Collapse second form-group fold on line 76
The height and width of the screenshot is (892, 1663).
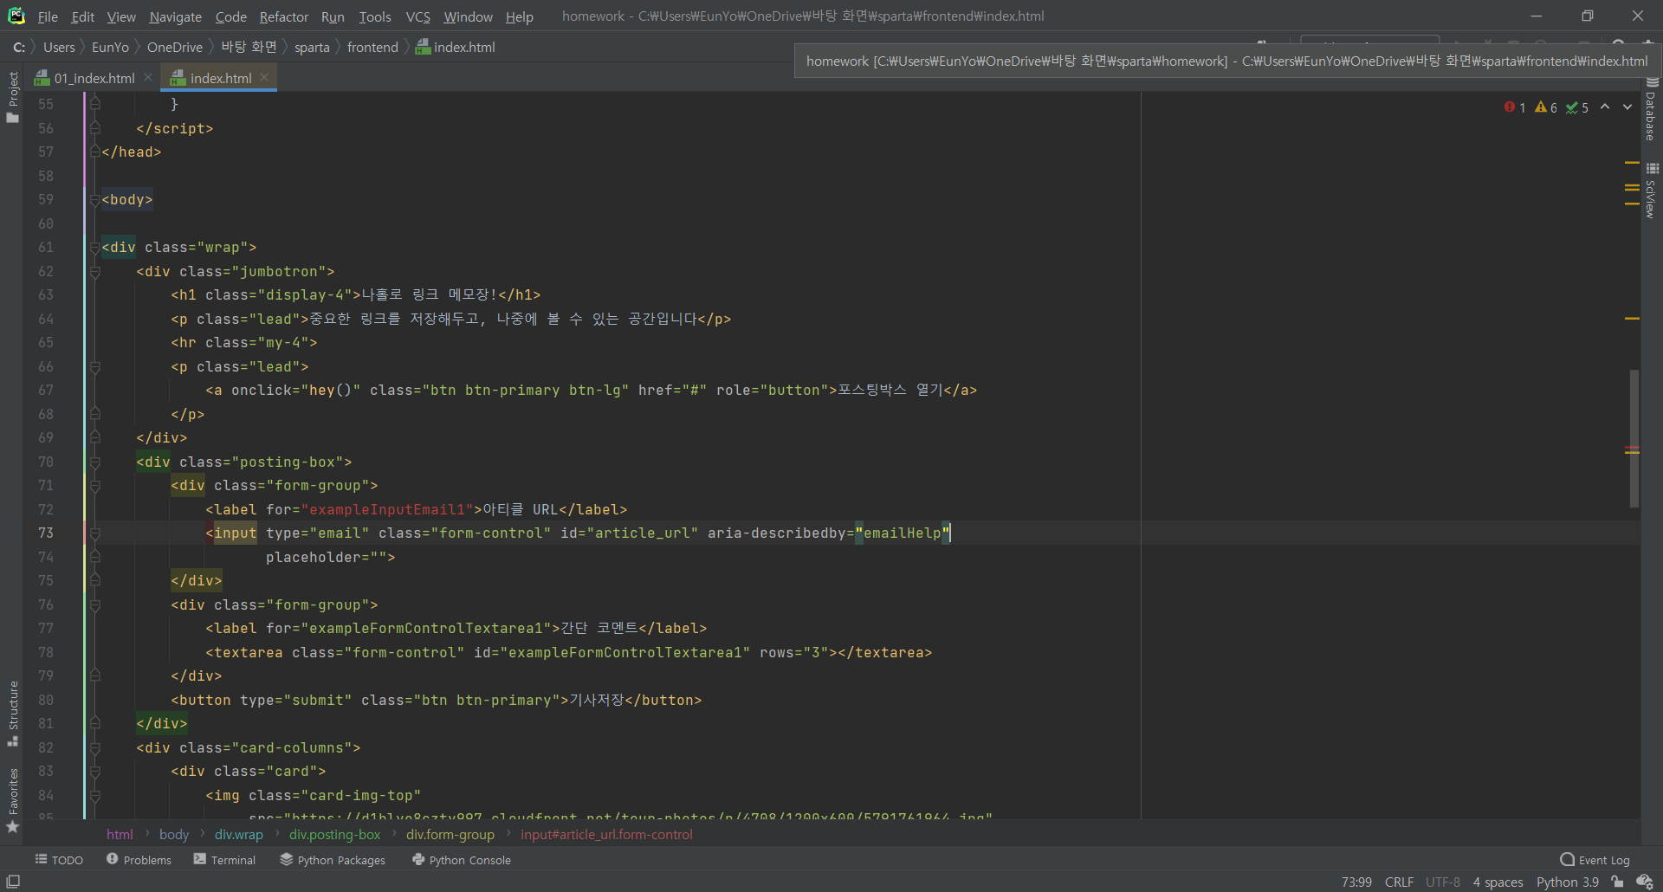click(95, 605)
